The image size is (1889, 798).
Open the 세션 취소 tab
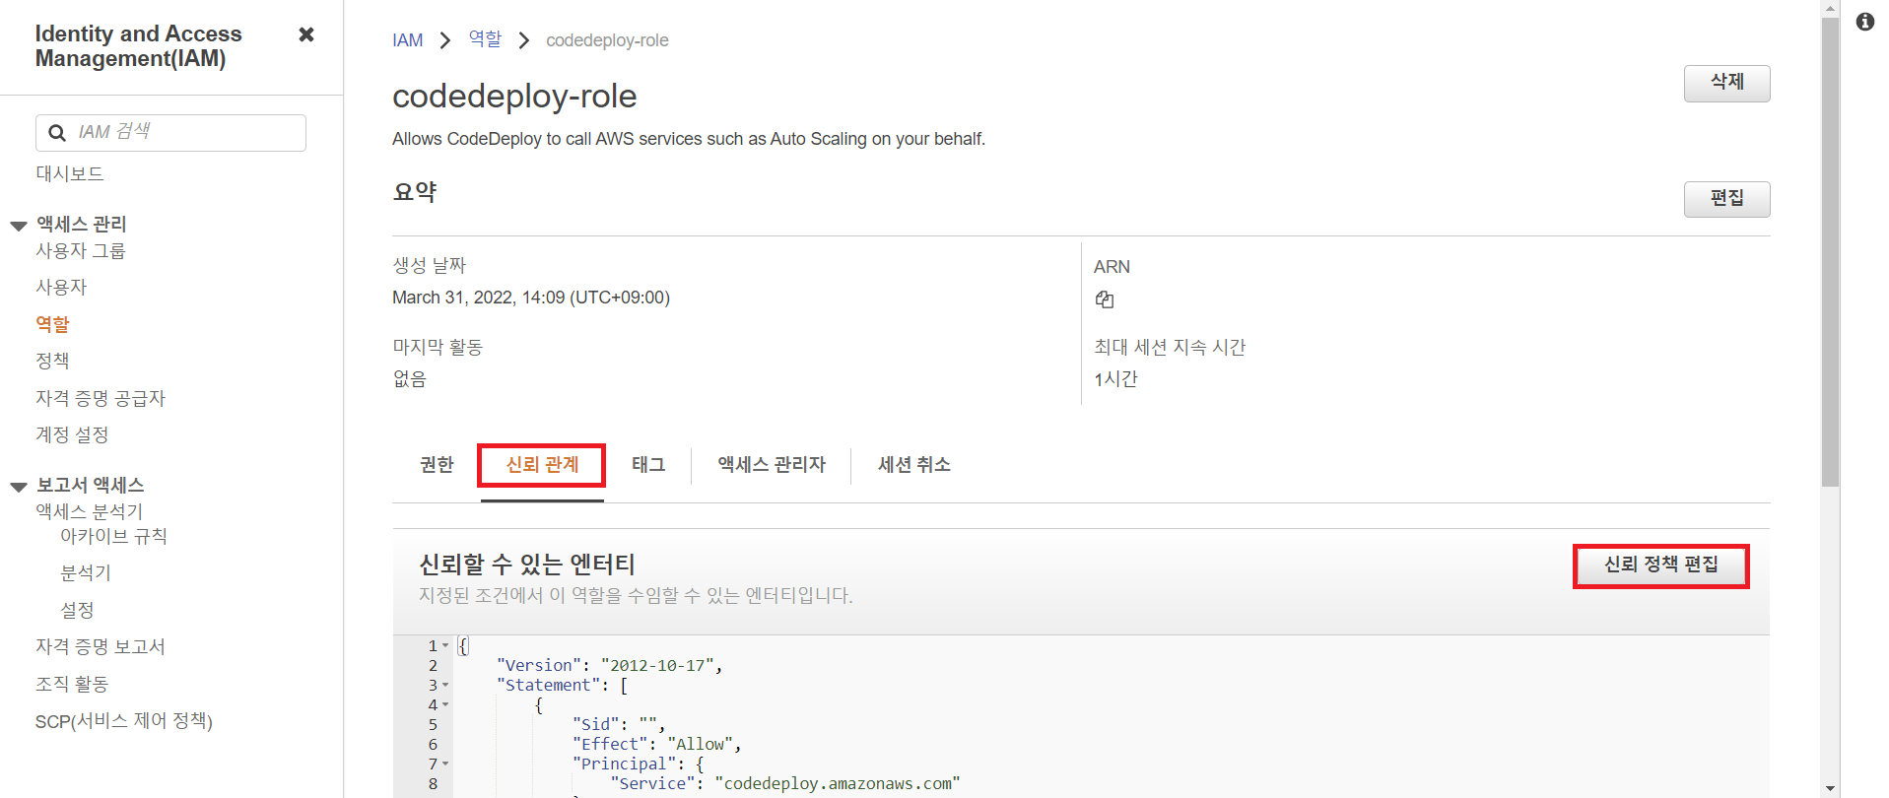point(914,465)
